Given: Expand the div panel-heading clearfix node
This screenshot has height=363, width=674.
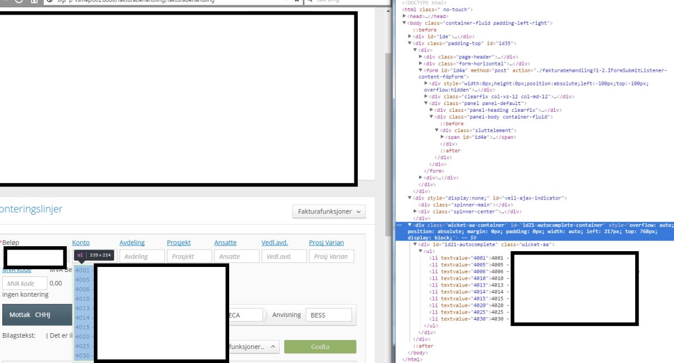Looking at the screenshot, I should (432, 110).
